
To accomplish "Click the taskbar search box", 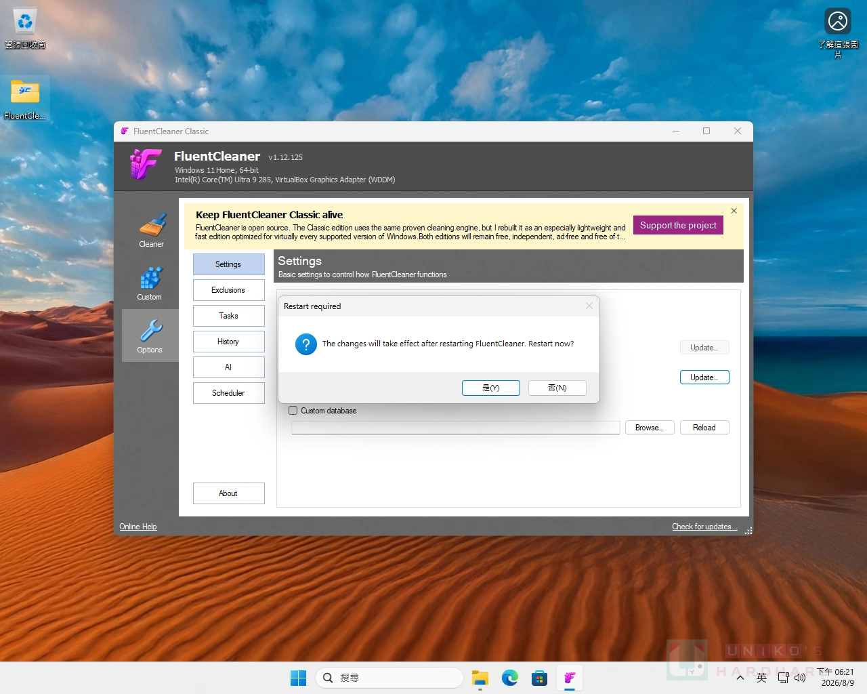I will [x=389, y=678].
